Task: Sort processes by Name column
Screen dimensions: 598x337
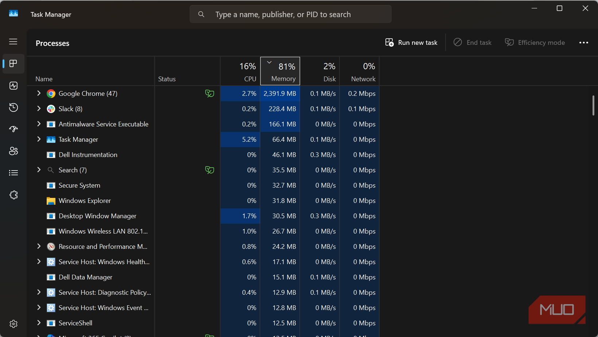Action: [91, 71]
